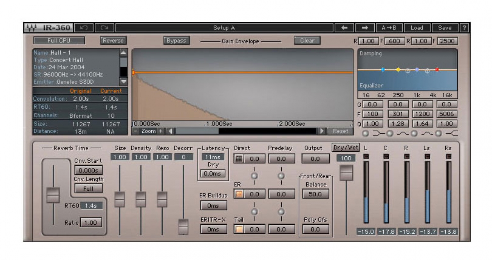Image resolution: width=492 pixels, height=260 pixels.
Task: Click the high-shelf filter shape icon
Action: (452, 133)
